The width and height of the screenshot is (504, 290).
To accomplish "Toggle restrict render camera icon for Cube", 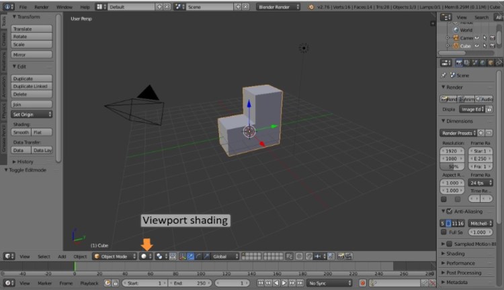I will coord(493,46).
